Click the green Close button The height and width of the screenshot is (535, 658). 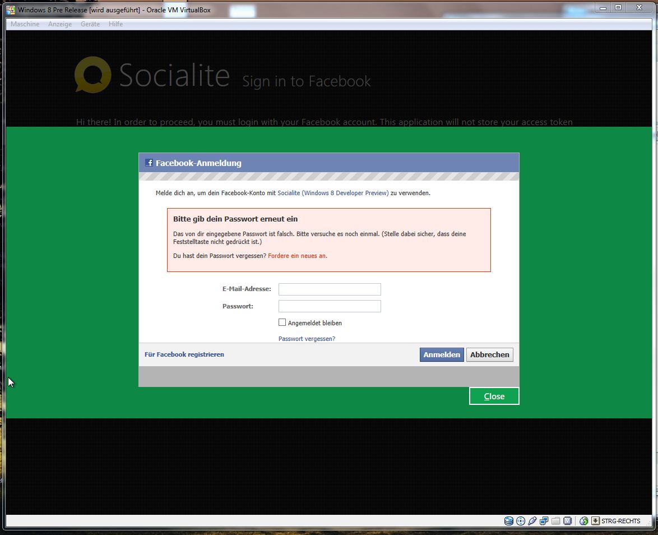pyautogui.click(x=494, y=396)
